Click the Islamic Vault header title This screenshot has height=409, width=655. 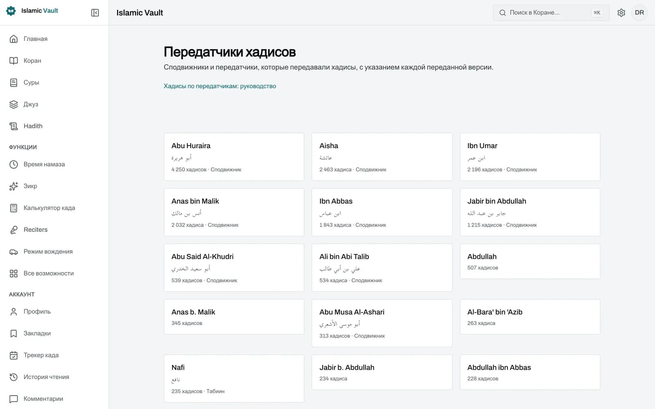[140, 13]
